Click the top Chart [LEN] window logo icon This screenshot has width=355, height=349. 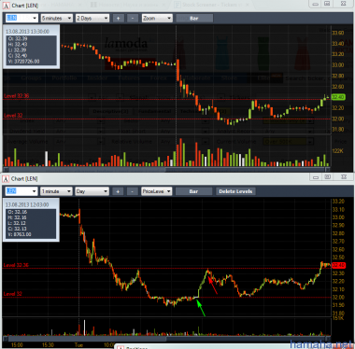[x=6, y=6]
